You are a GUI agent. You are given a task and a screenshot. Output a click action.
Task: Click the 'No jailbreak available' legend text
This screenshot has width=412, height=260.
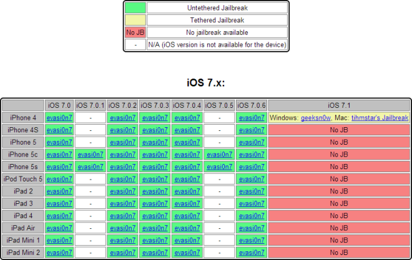tap(217, 32)
